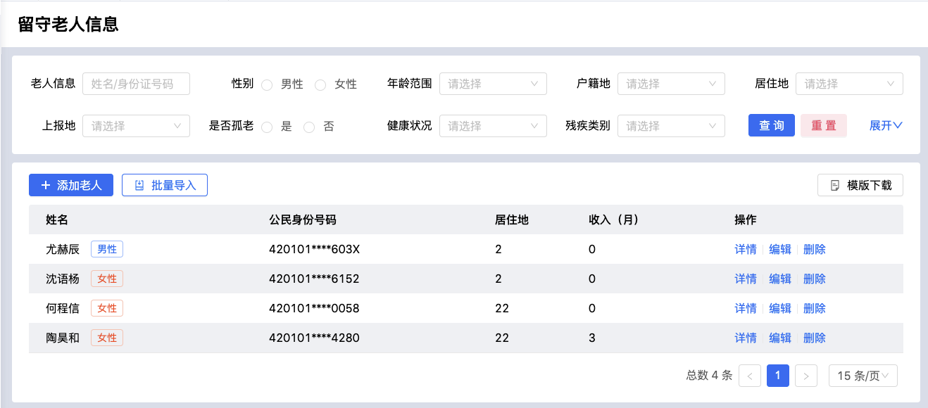Click ID number 420101****4280
928x408 pixels.
click(314, 338)
